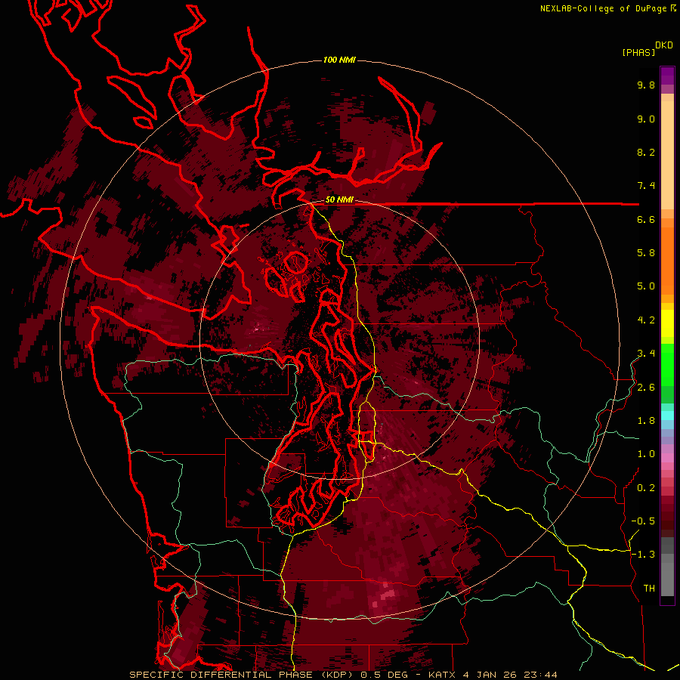Click the 4.2 value on the color scale
The image size is (680, 680).
point(646,320)
